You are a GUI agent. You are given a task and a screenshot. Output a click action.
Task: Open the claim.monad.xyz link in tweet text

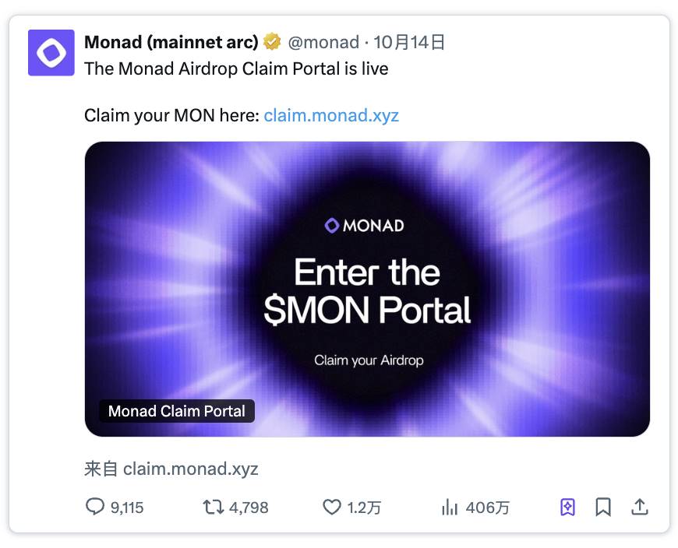[x=330, y=115]
